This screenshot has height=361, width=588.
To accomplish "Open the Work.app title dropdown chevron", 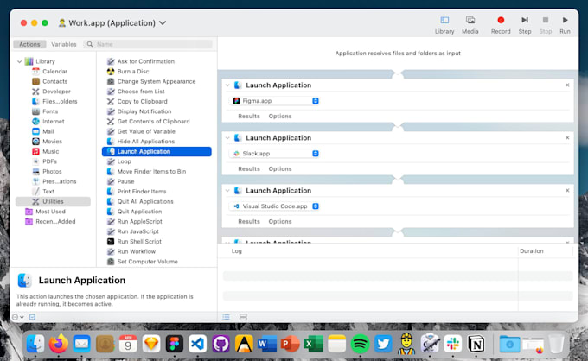I will click(x=163, y=22).
